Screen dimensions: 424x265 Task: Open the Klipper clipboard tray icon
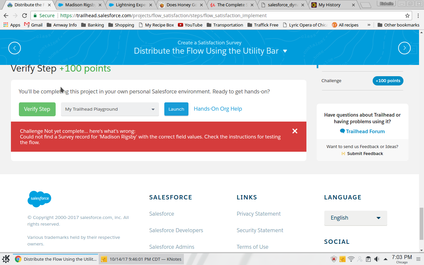pos(368,259)
